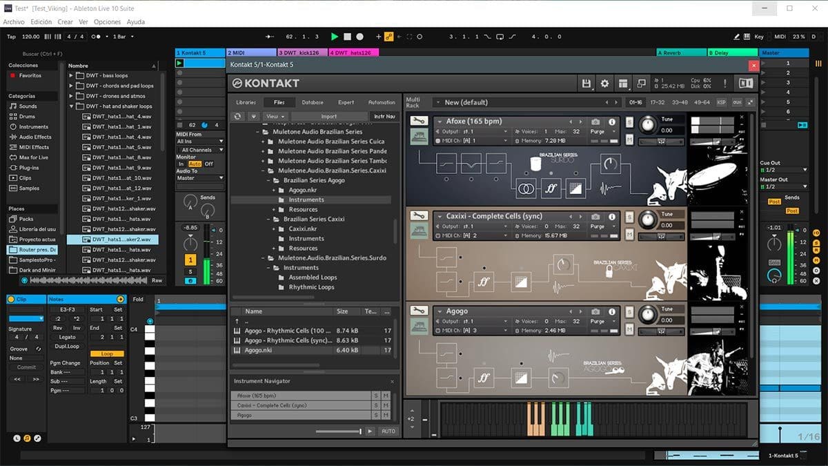Open Kontakt workspace layout icon
The height and width of the screenshot is (466, 828).
point(623,84)
